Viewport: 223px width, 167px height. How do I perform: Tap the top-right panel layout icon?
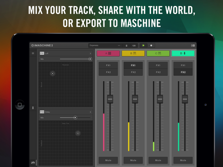[193, 46]
